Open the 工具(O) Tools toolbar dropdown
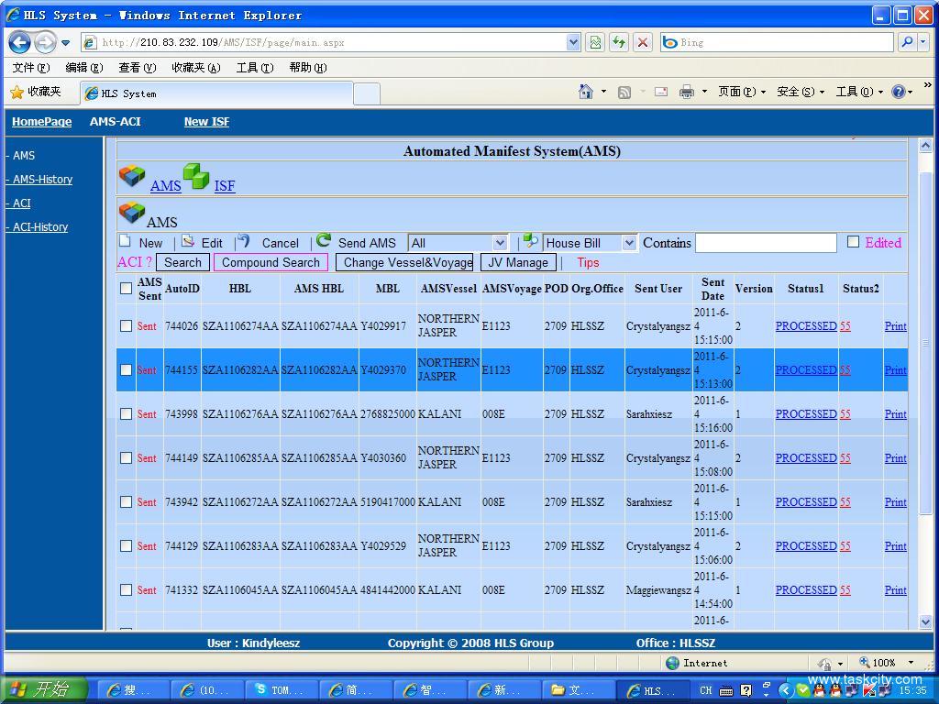Image resolution: width=939 pixels, height=704 pixels. (x=859, y=92)
